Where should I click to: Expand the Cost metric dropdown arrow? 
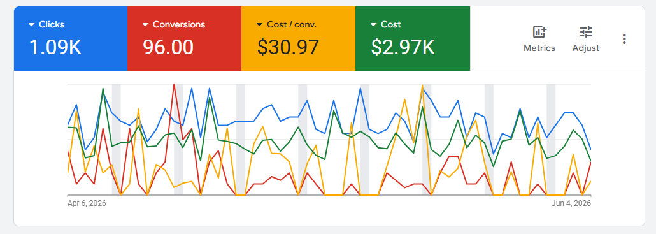[374, 25]
